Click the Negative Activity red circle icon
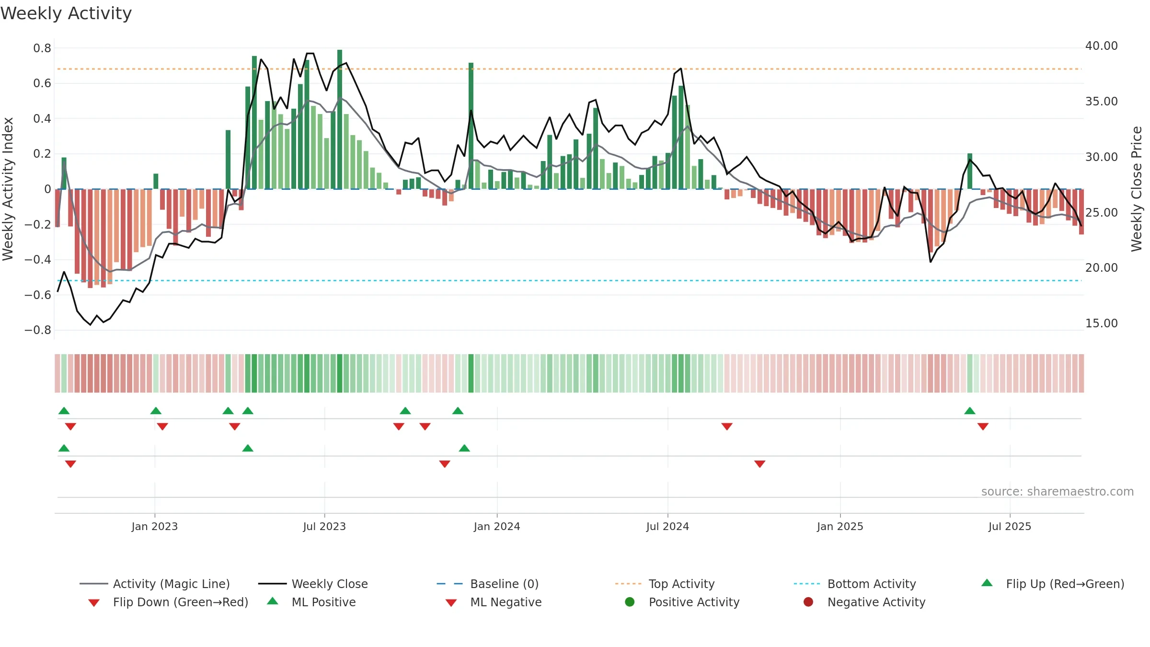The height and width of the screenshot is (647, 1150). 808,601
